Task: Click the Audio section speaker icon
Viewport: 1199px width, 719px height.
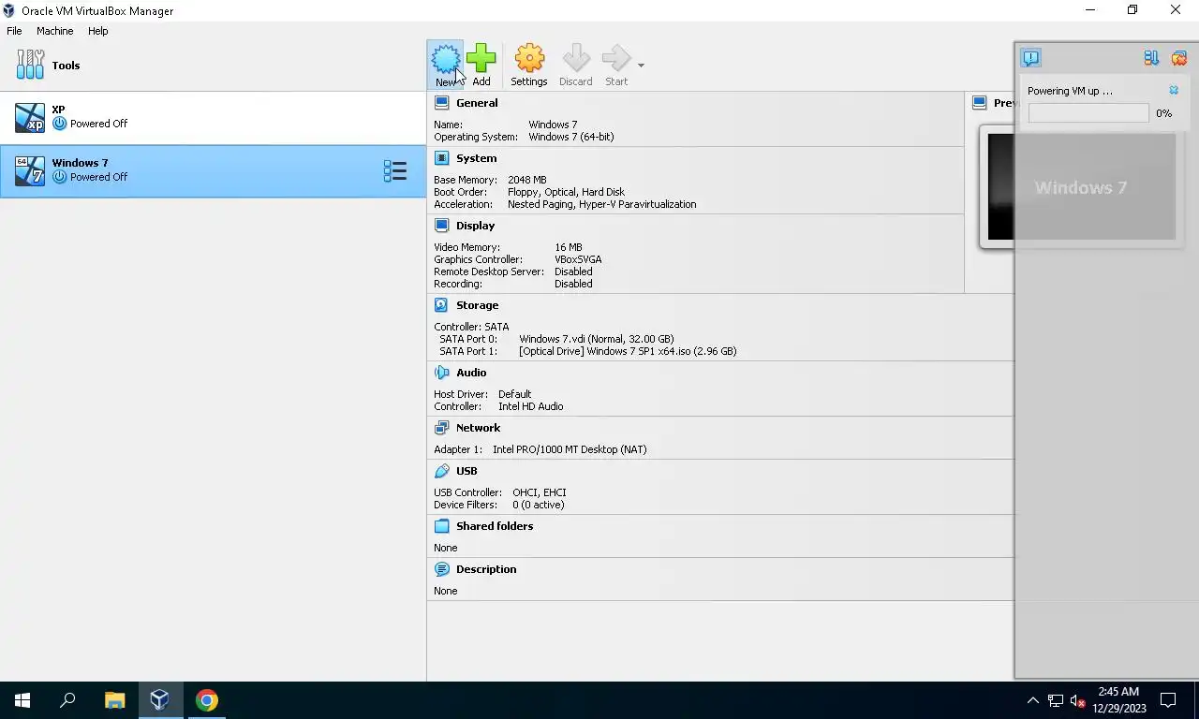Action: click(441, 373)
